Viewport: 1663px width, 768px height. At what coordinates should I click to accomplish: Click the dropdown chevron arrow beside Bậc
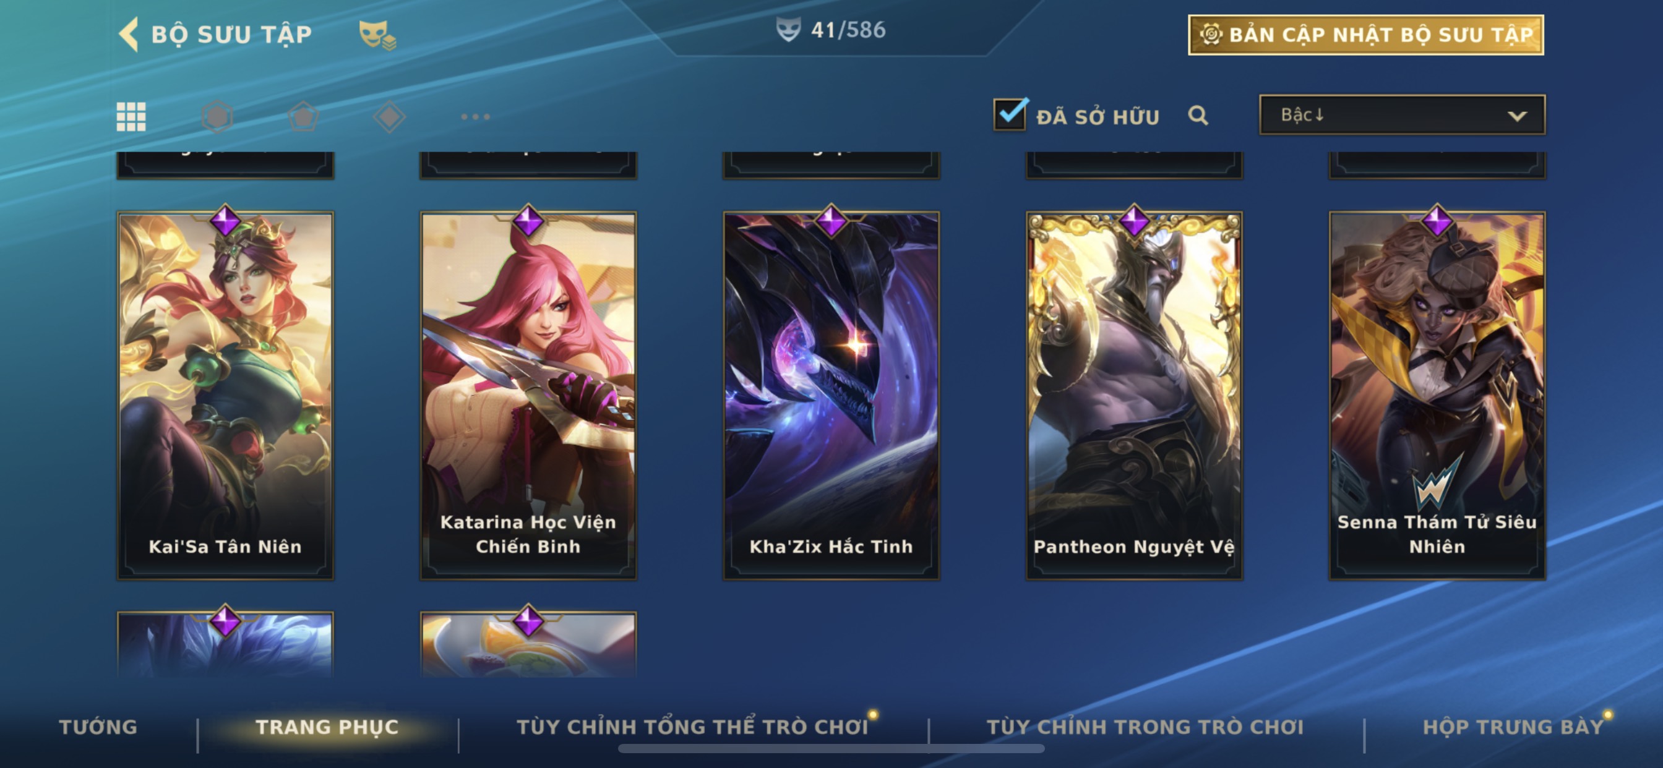(x=1517, y=116)
